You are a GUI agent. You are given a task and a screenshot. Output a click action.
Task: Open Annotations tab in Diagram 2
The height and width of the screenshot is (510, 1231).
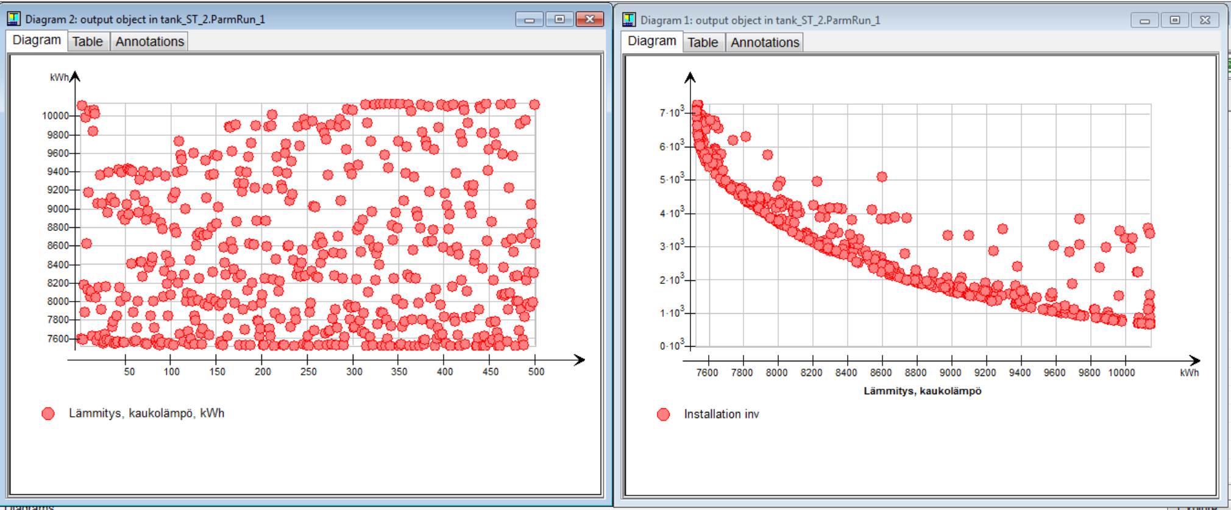pyautogui.click(x=149, y=41)
